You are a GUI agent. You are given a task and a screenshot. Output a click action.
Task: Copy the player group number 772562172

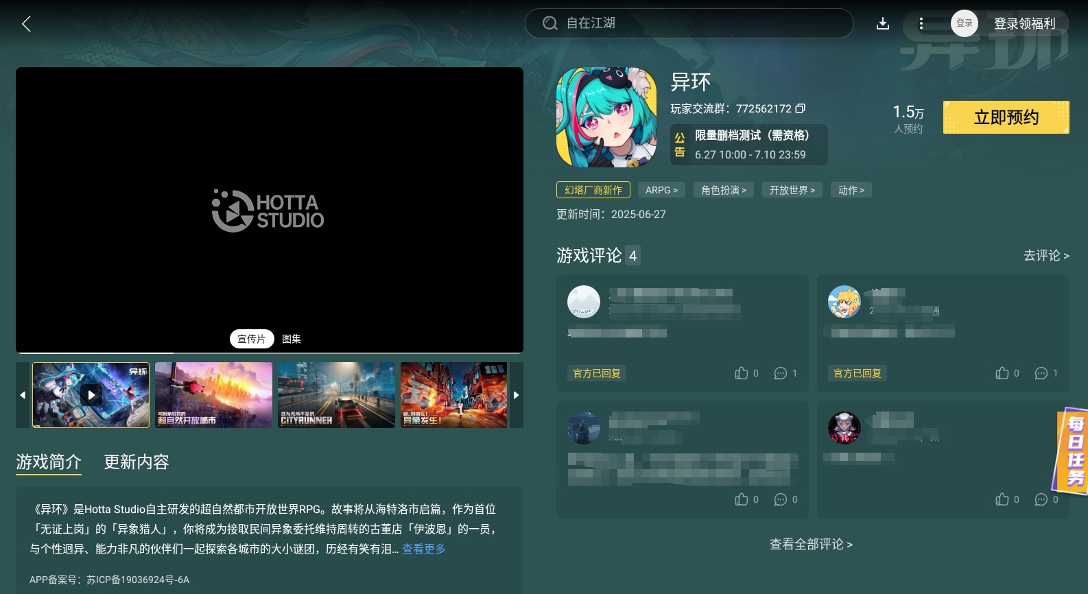(x=800, y=108)
